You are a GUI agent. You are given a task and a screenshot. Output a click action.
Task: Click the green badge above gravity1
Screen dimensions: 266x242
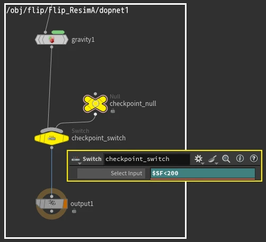click(58, 32)
